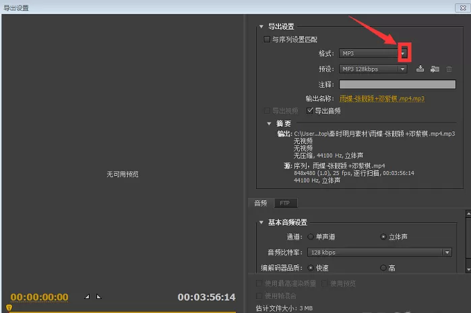The height and width of the screenshot is (313, 471).
Task: Collapse the export settings section
Action: tap(261, 26)
